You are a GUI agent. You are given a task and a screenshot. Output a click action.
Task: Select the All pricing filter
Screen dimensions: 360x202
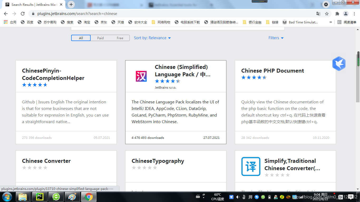pos(81,38)
